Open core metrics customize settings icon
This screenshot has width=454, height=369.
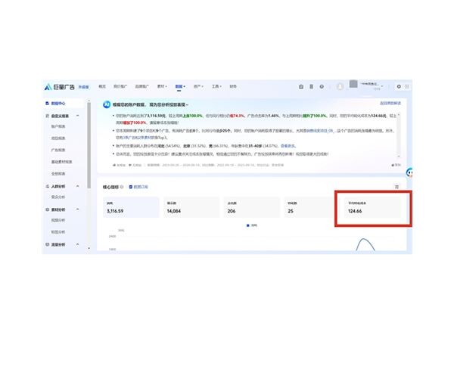pyautogui.click(x=396, y=187)
